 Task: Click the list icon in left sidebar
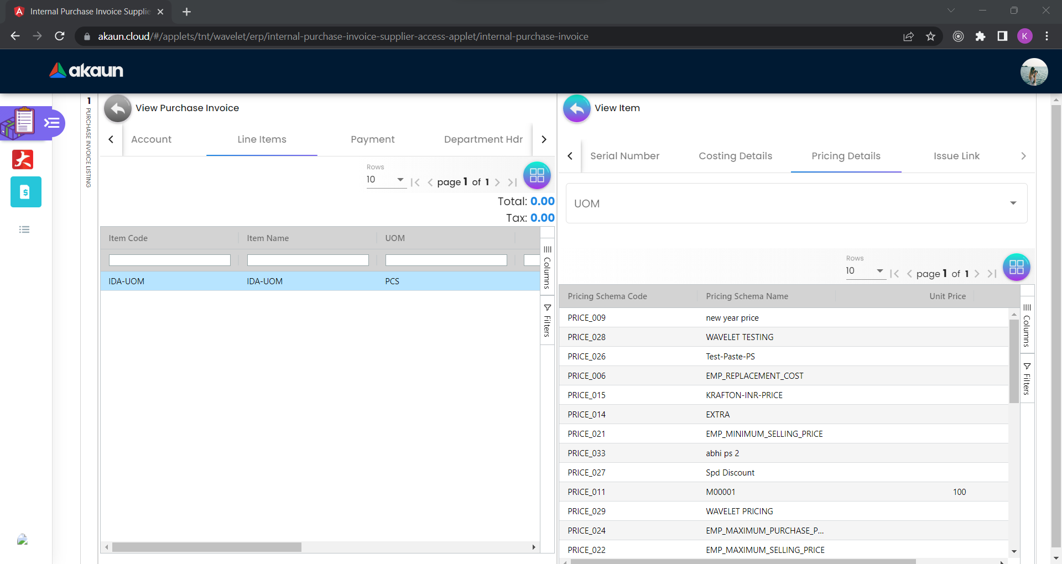point(24,229)
